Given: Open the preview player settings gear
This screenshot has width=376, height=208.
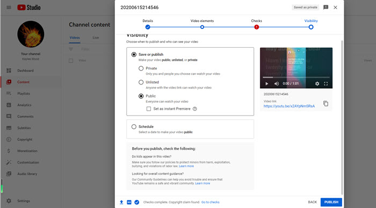Looking at the screenshot, I should coord(317,84).
